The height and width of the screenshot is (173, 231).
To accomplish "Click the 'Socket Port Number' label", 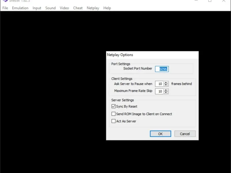I will pos(138,68).
